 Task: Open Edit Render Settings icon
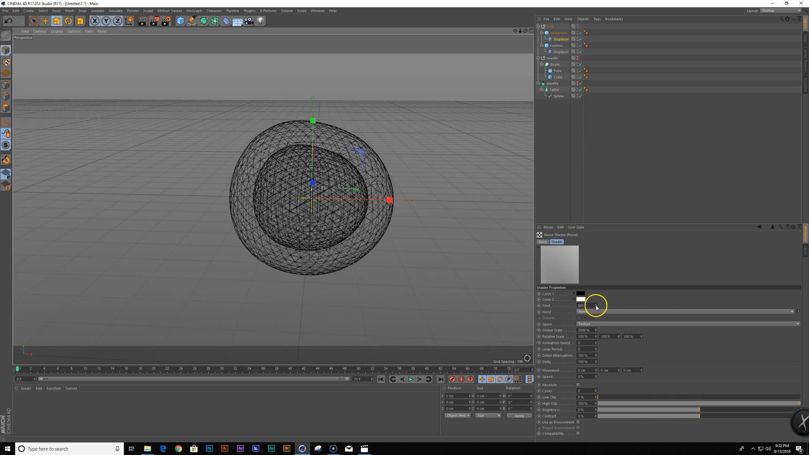click(166, 21)
